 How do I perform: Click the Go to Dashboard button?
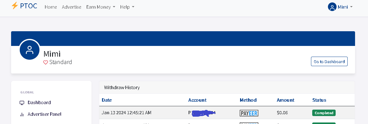329,62
